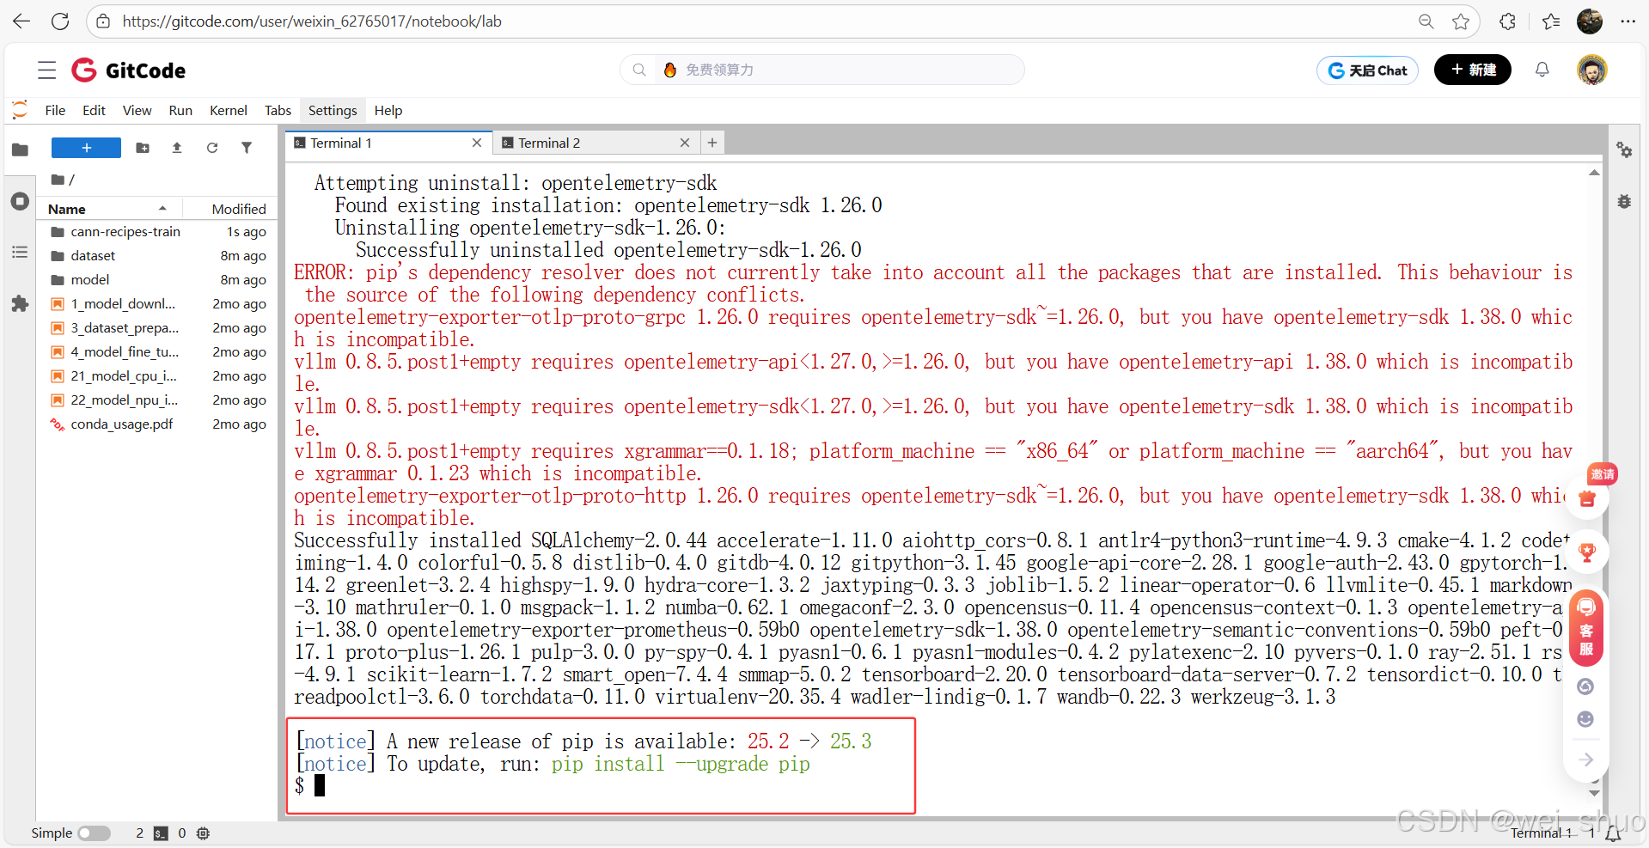Image resolution: width=1649 pixels, height=848 pixels.
Task: Open the GitCode user avatar menu
Action: 1592,70
